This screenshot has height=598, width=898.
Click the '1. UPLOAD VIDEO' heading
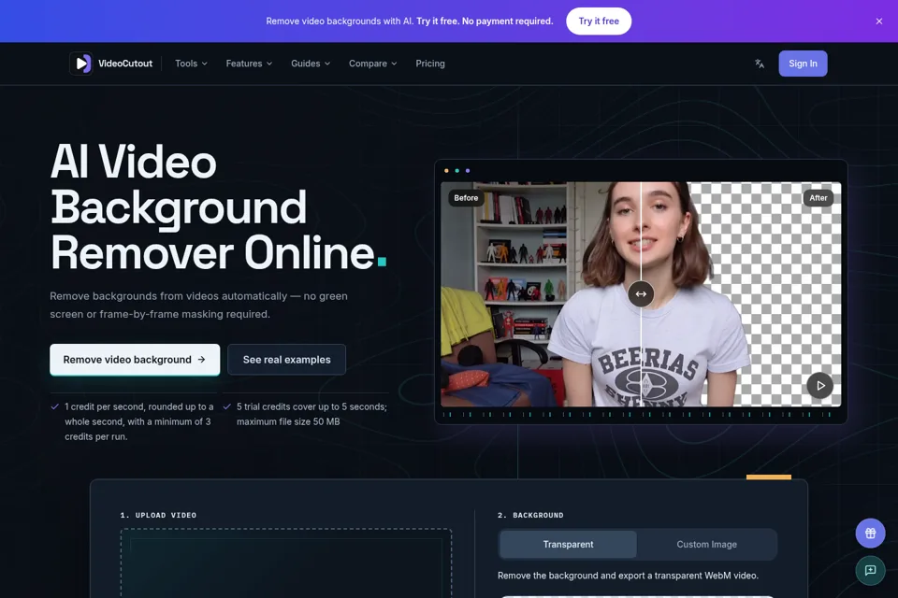tap(158, 515)
